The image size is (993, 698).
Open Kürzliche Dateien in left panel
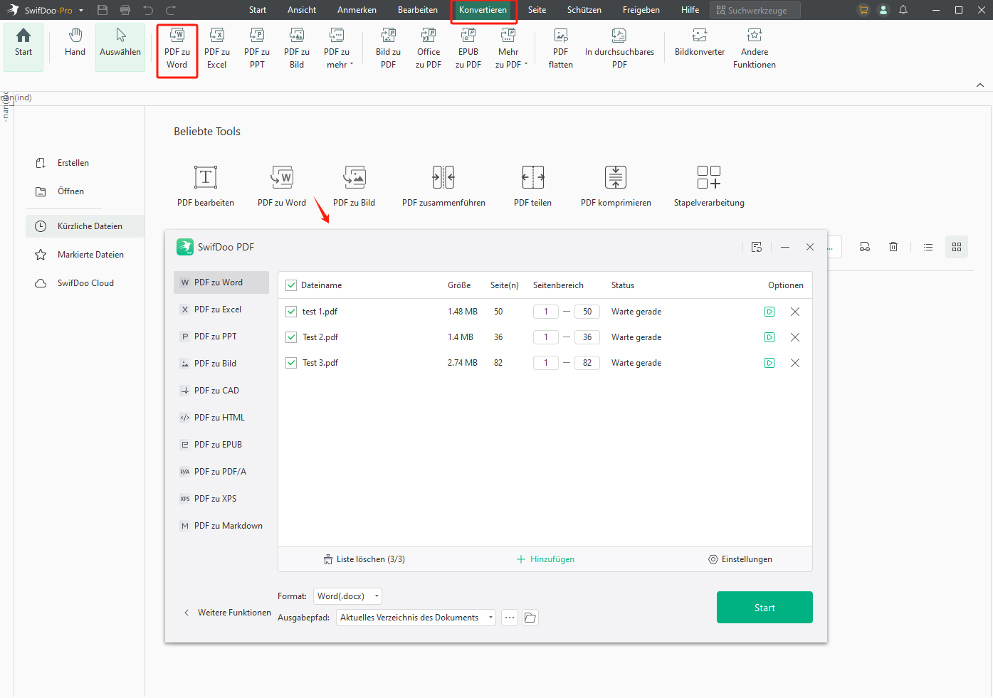tap(85, 226)
